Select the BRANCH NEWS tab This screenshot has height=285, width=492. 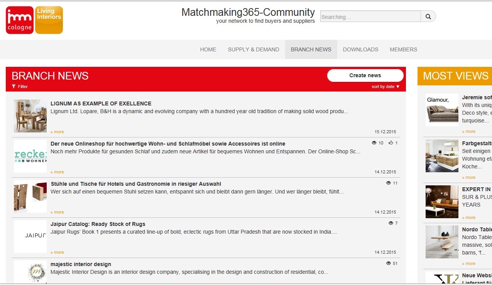(311, 49)
